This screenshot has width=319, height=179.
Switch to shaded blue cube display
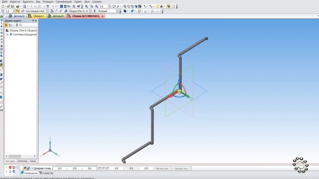click(x=136, y=6)
